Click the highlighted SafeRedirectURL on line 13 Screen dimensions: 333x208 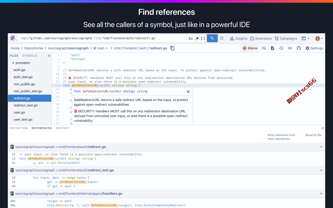coord(85,85)
